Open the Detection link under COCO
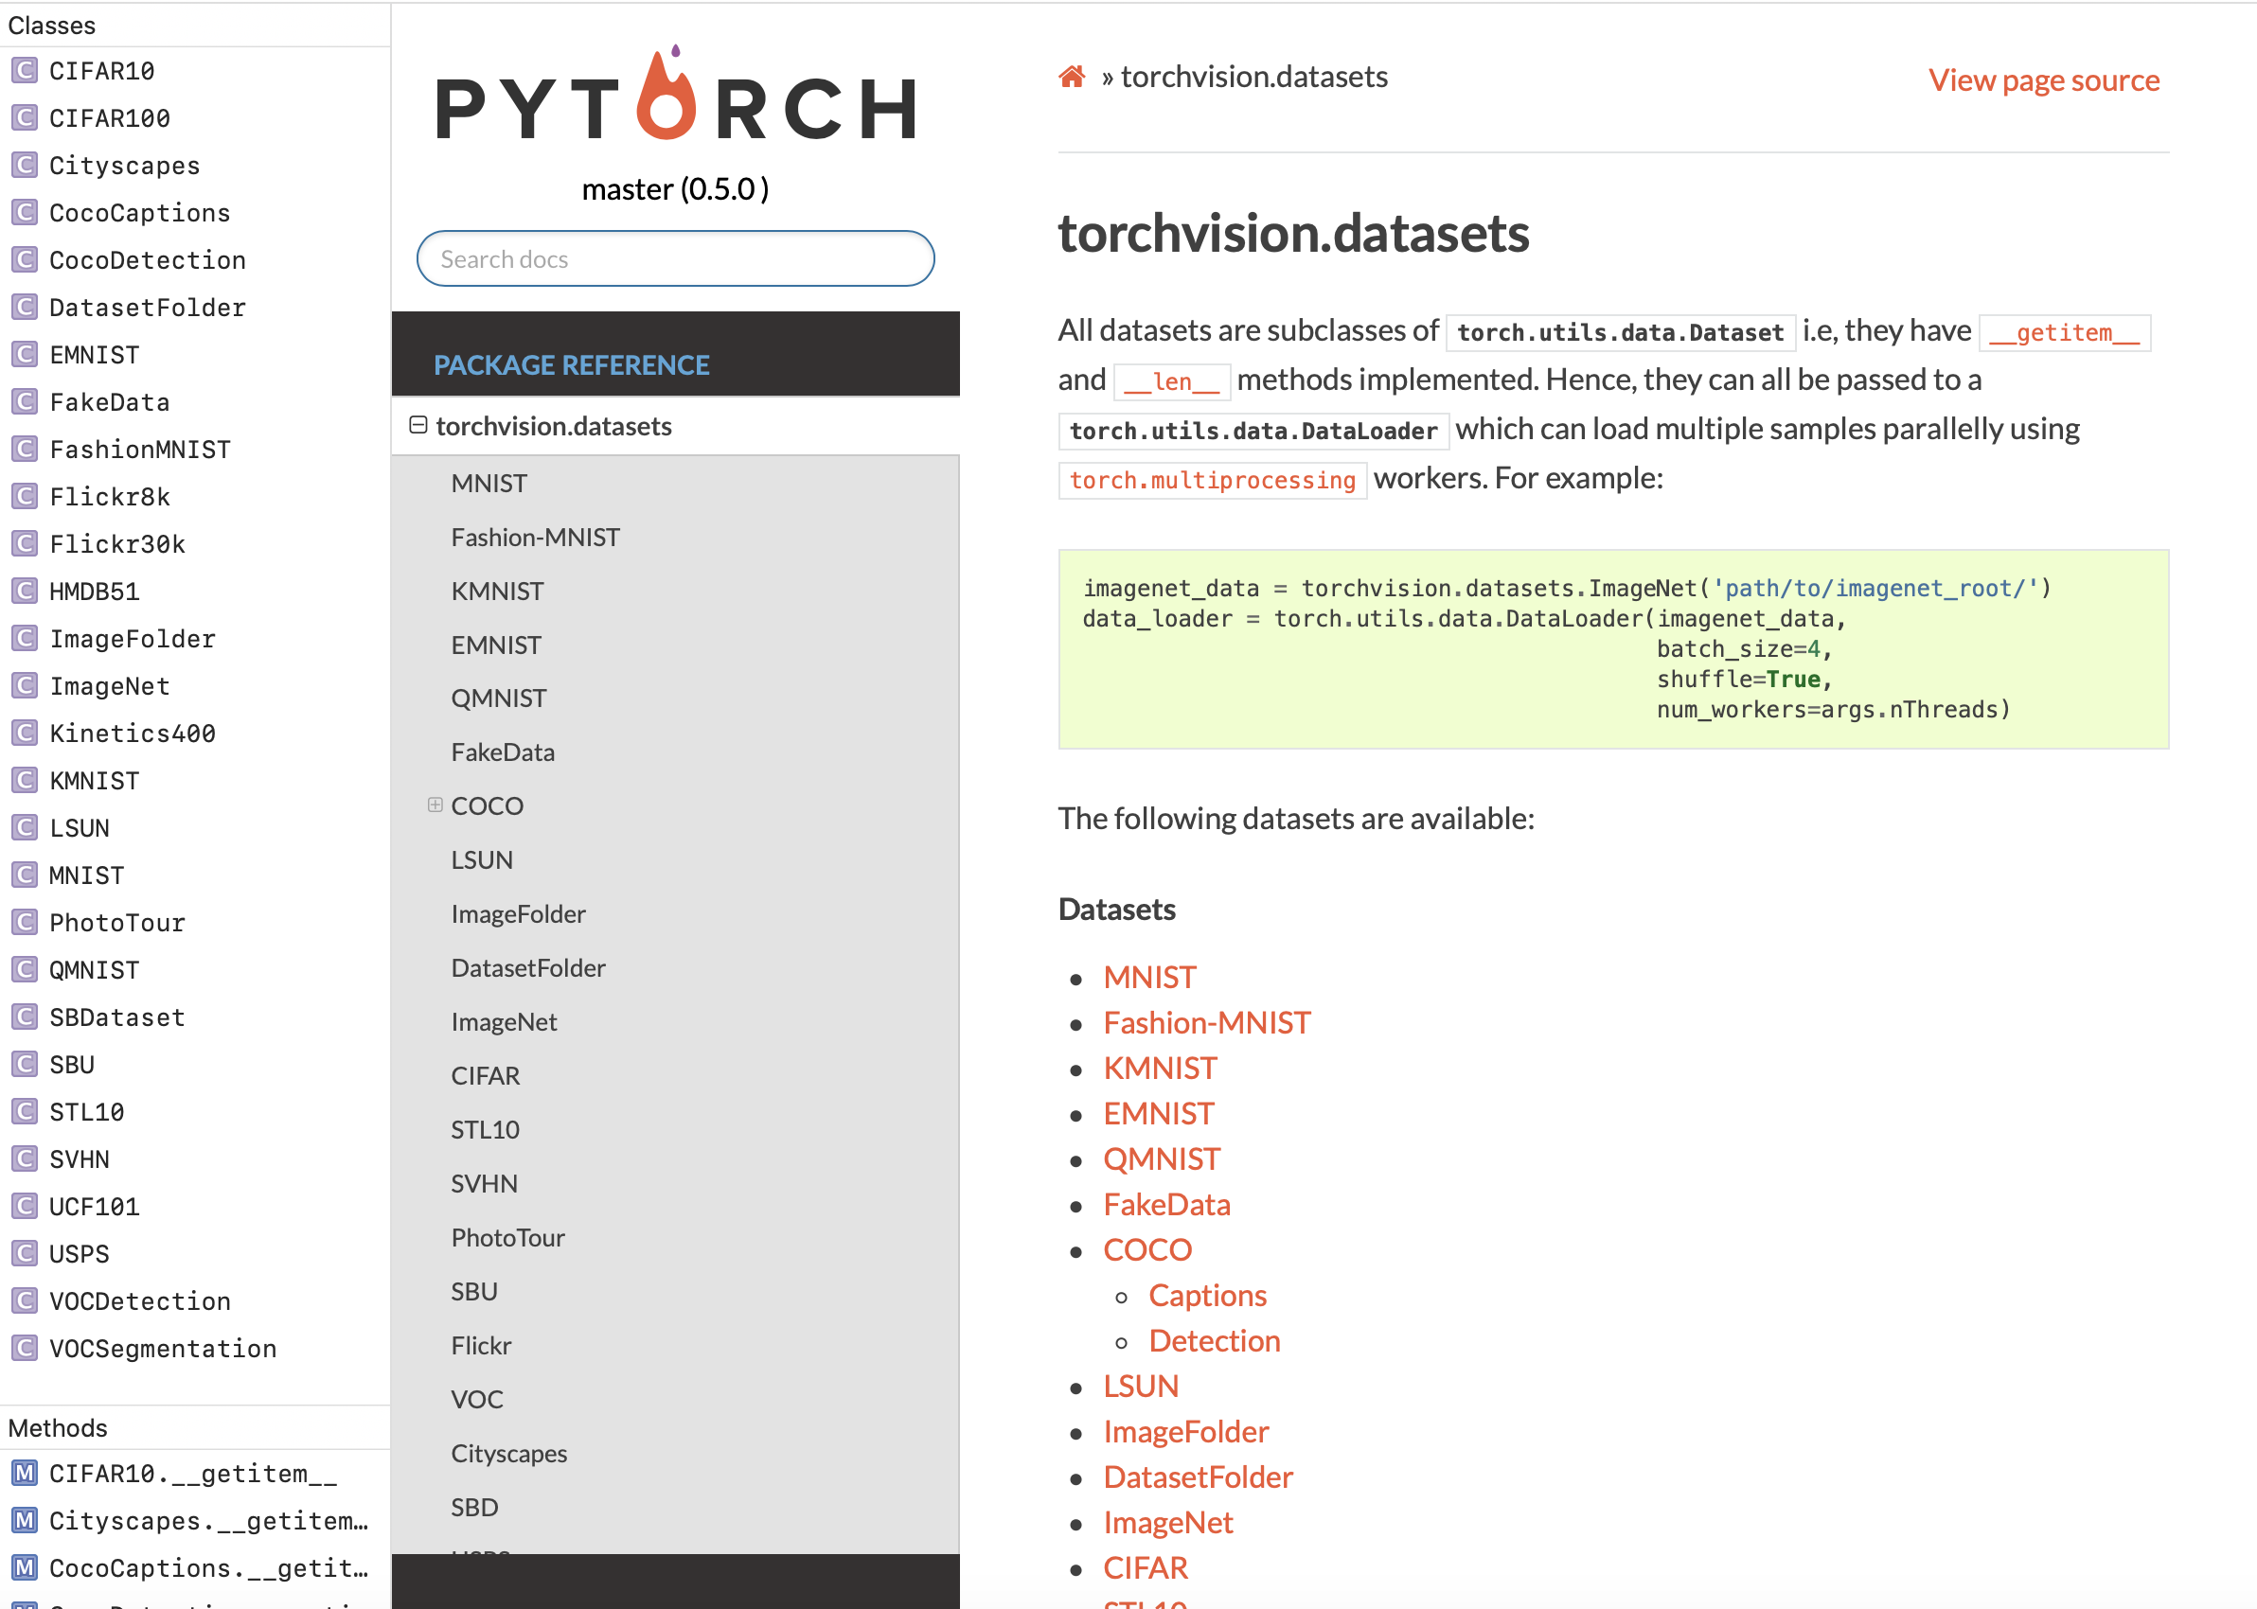Screen dimensions: 2257x1609 [x=1214, y=1340]
